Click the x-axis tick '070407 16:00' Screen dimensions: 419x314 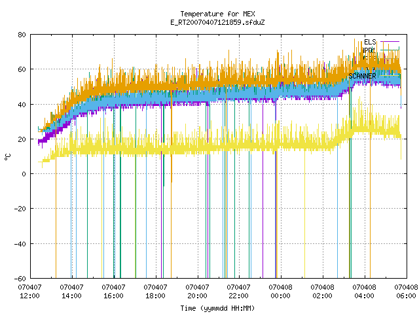[113, 292]
